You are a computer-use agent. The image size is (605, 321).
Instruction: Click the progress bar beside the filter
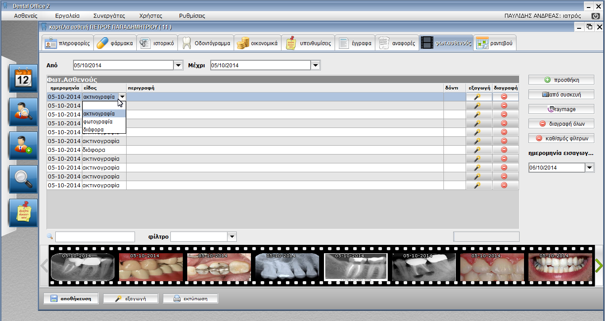tap(486, 237)
